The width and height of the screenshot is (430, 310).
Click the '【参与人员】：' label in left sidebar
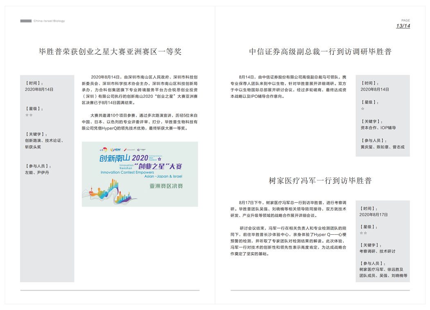[38, 166]
